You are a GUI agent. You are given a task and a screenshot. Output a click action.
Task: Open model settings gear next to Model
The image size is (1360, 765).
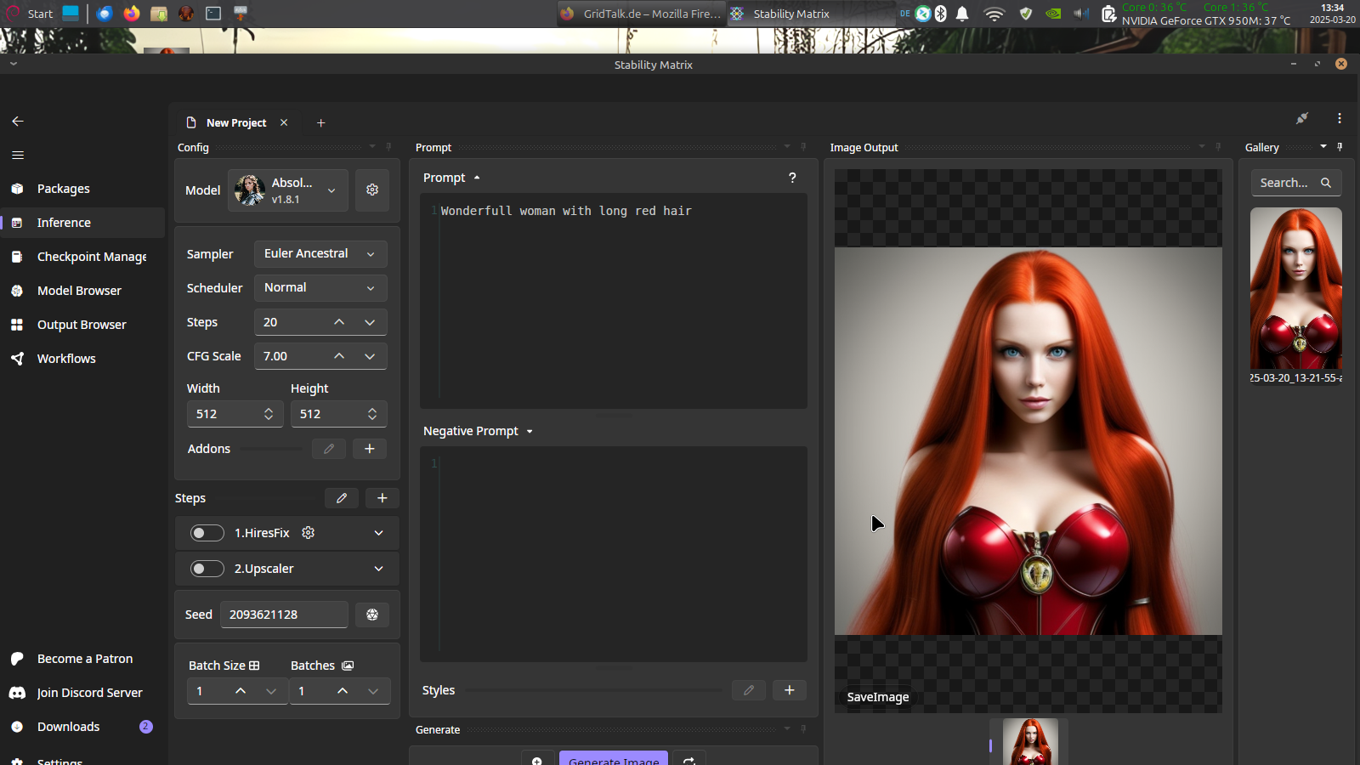coord(372,190)
